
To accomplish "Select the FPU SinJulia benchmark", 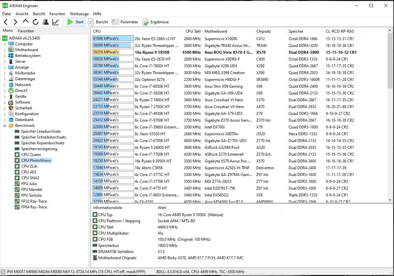I will pyautogui.click(x=31, y=195).
